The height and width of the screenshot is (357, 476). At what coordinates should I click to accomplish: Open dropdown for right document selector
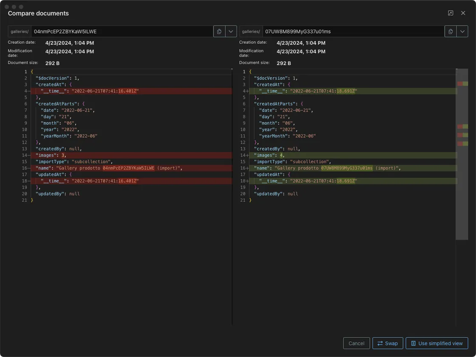(462, 31)
